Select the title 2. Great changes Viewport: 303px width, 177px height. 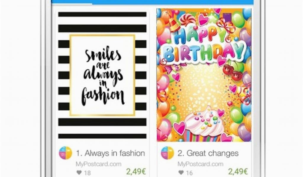208,153
